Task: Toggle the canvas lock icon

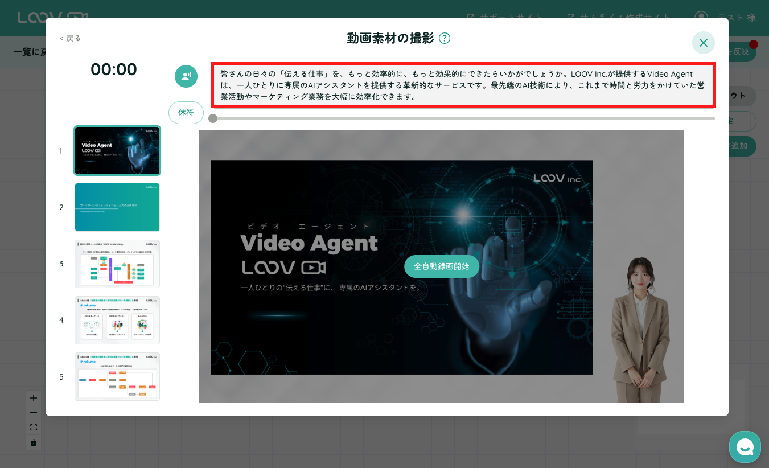Action: click(x=33, y=442)
